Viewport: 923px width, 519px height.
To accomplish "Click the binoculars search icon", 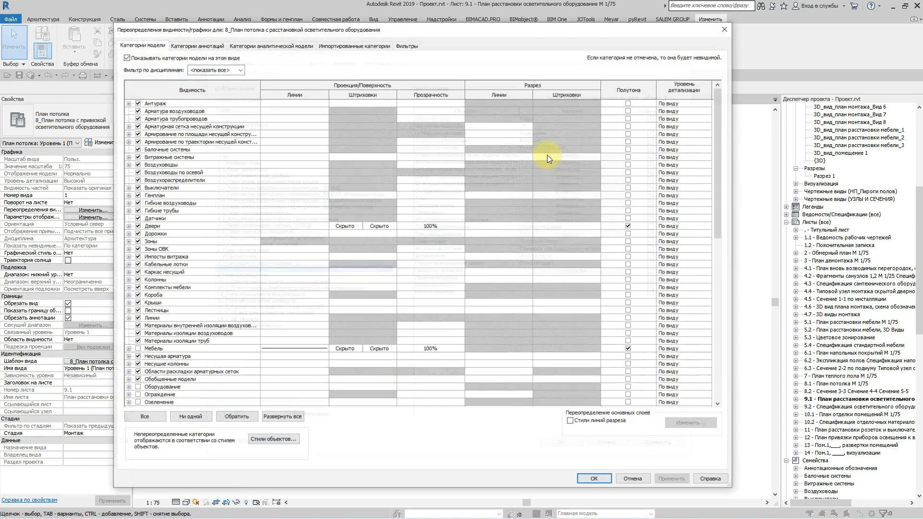I will pos(761,6).
